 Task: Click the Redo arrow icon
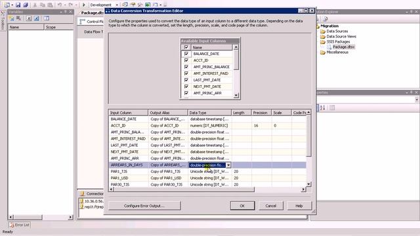pos(71,5)
